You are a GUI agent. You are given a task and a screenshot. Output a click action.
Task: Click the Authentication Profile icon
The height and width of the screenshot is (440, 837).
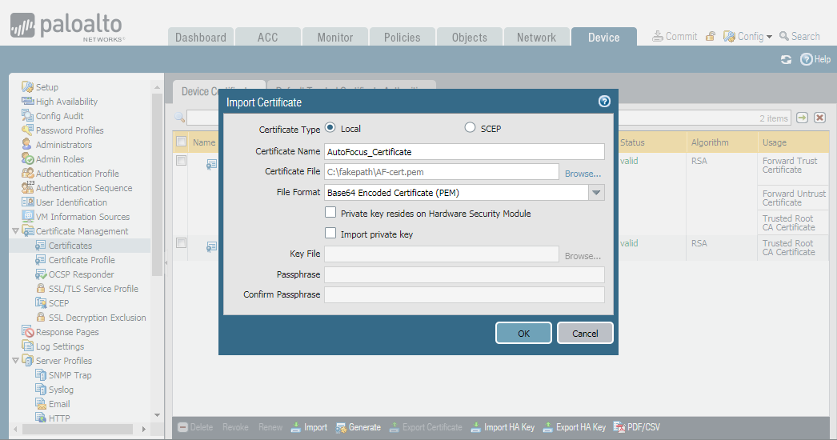pos(27,173)
